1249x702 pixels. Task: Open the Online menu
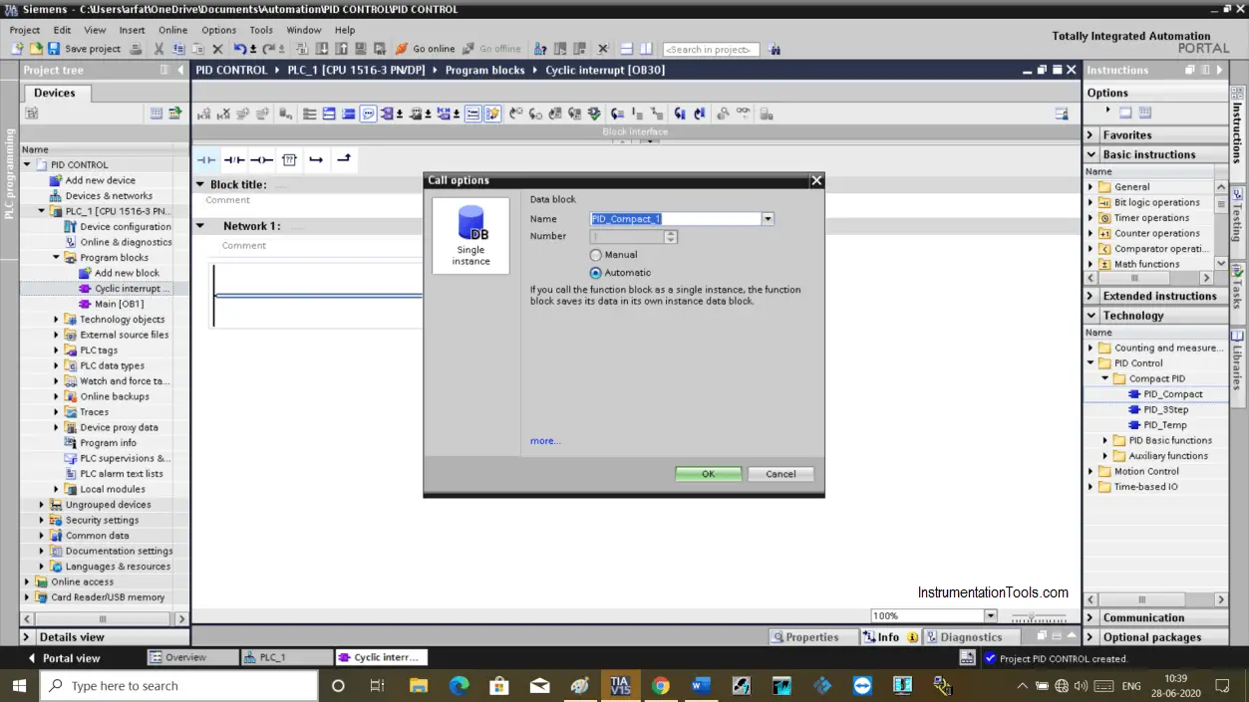click(x=172, y=30)
